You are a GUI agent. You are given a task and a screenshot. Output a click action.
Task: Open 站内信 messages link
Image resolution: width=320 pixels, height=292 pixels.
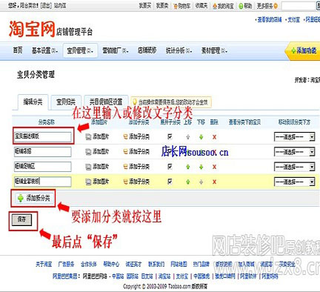(60, 5)
